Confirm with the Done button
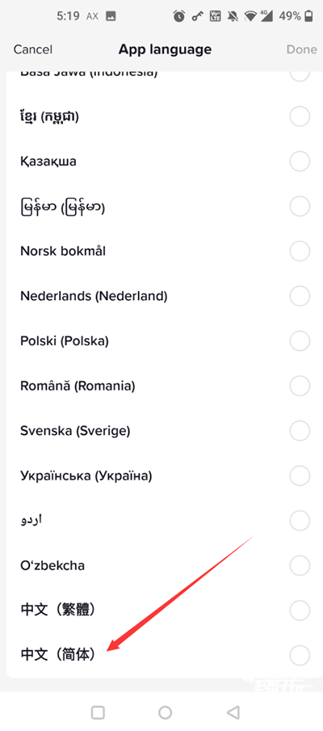 click(301, 49)
